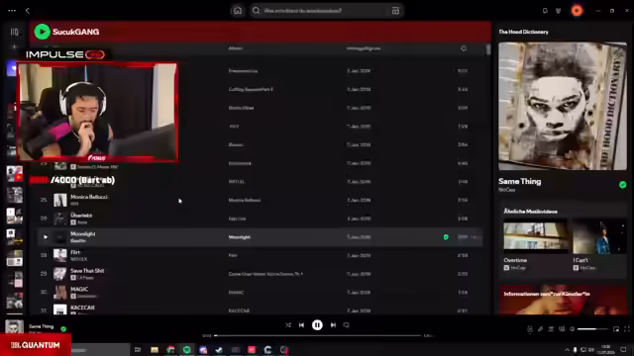Open Connect to a device icon

coord(562,329)
